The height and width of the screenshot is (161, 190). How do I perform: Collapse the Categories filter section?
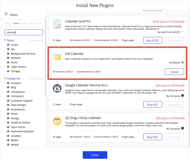(x=5, y=78)
